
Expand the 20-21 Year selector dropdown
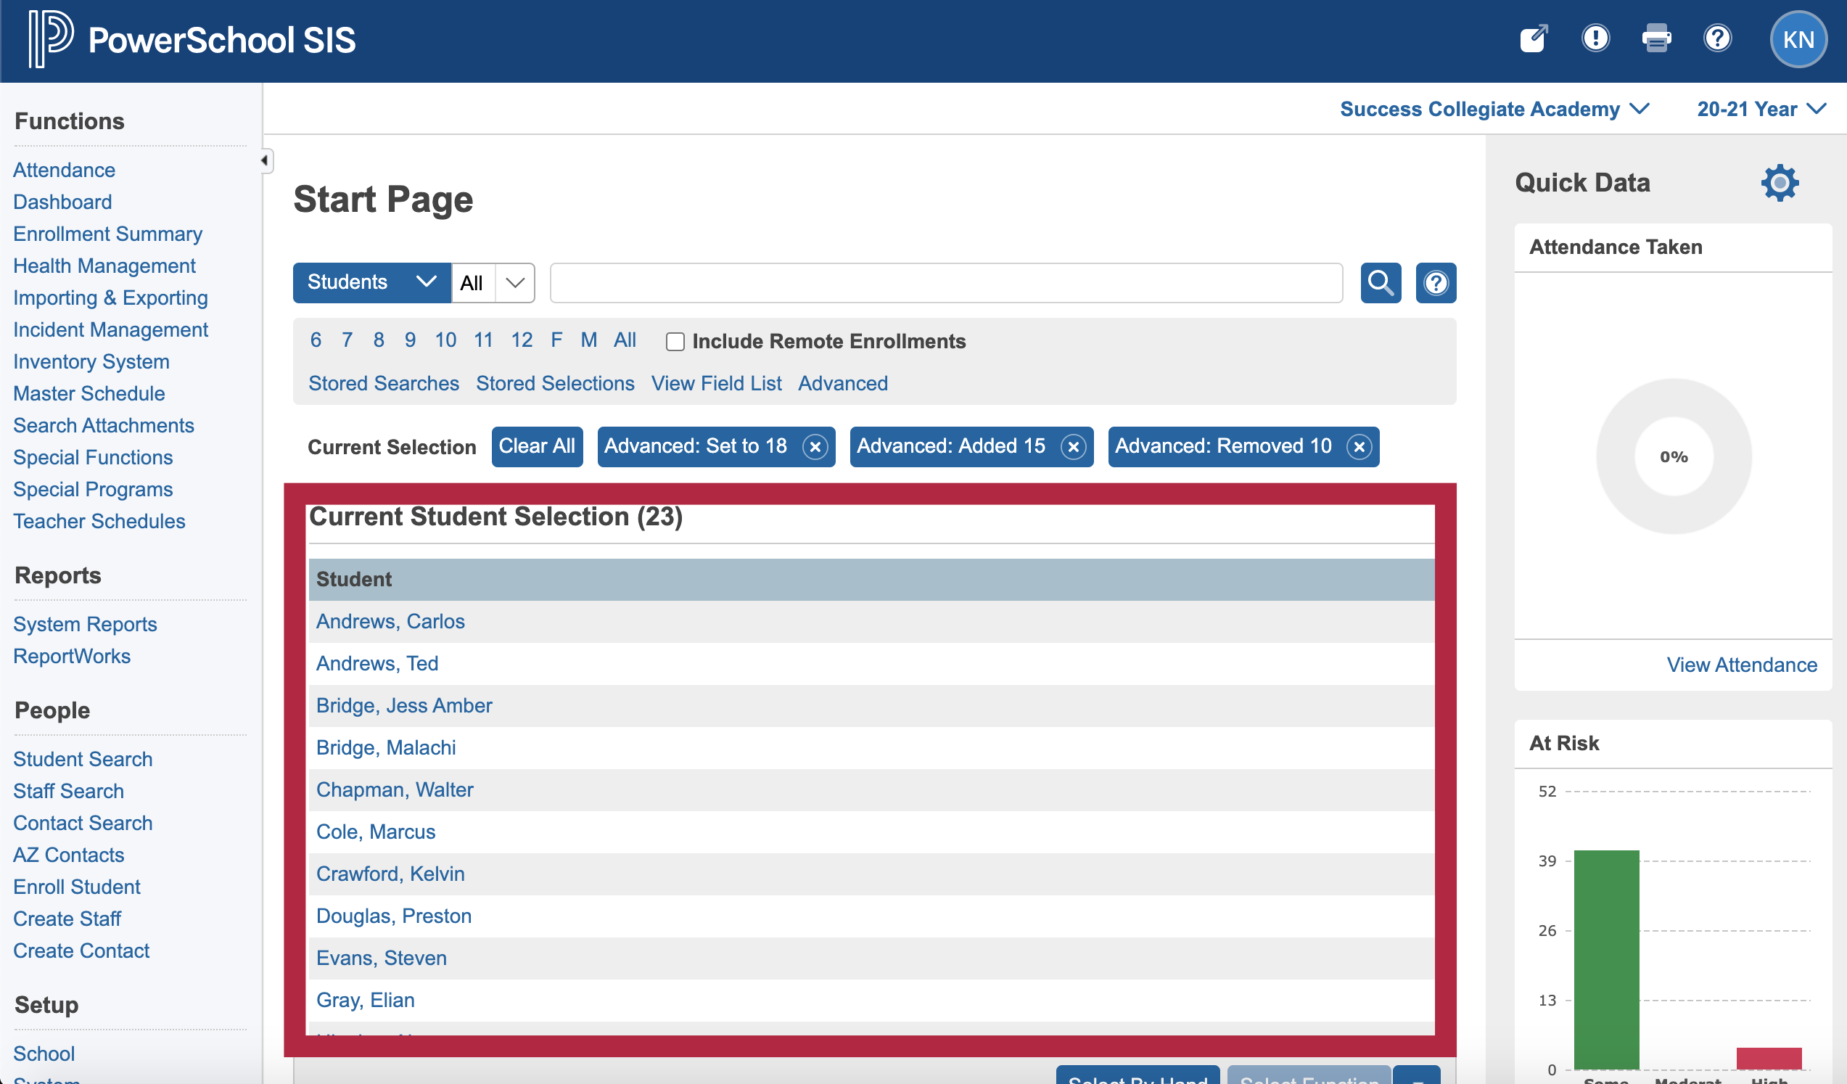[1763, 110]
